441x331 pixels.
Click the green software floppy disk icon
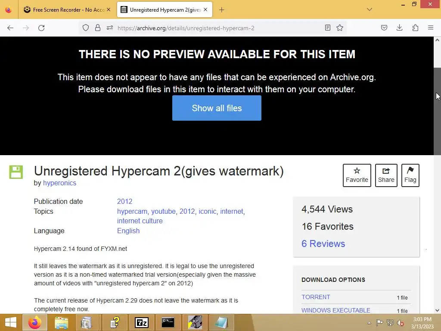tap(16, 172)
